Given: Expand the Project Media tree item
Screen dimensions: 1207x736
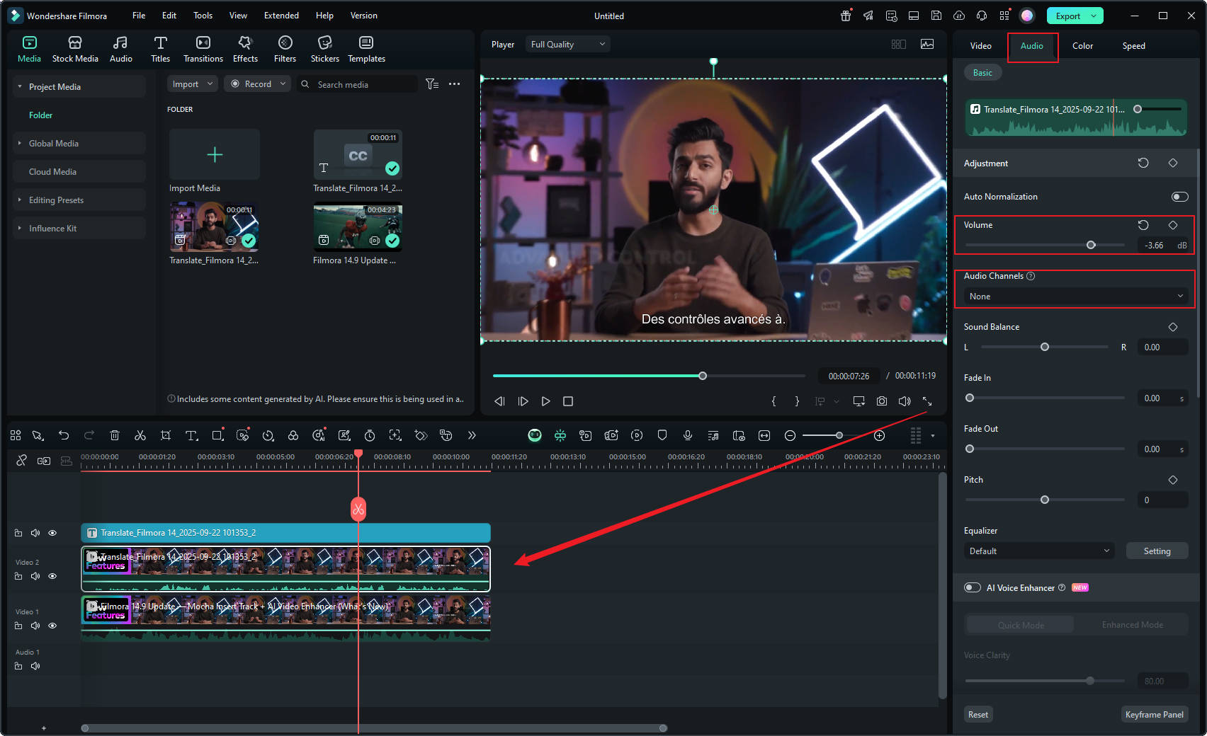Looking at the screenshot, I should pos(20,87).
